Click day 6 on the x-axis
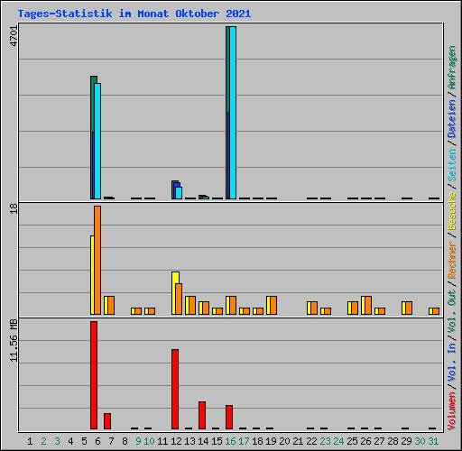The image size is (462, 451). coord(97,441)
